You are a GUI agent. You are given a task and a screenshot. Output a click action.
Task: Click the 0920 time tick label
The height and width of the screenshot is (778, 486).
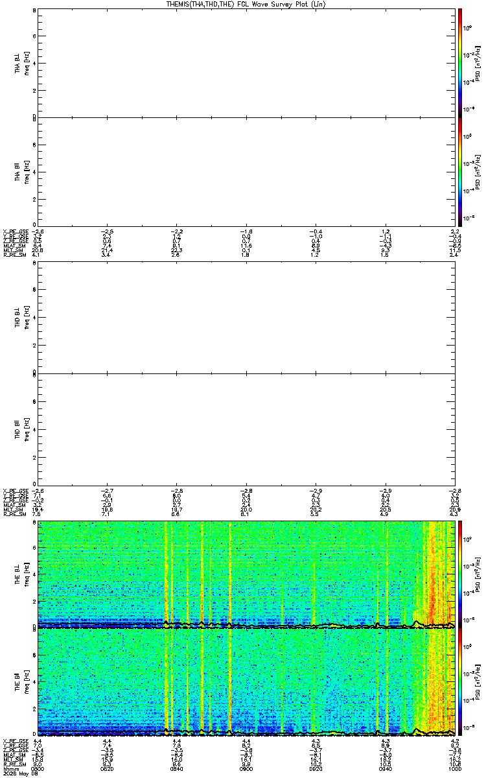pos(316,769)
